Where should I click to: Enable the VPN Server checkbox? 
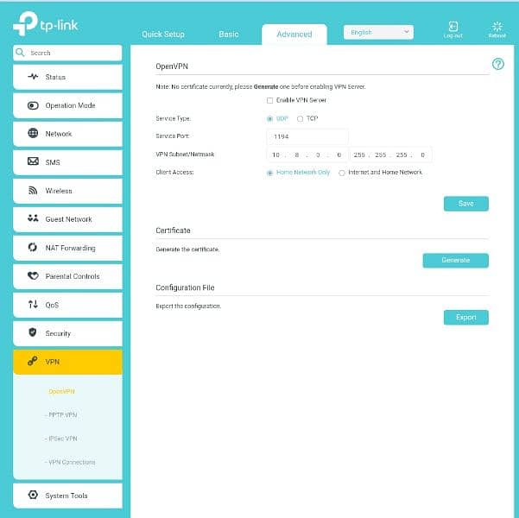(x=269, y=100)
